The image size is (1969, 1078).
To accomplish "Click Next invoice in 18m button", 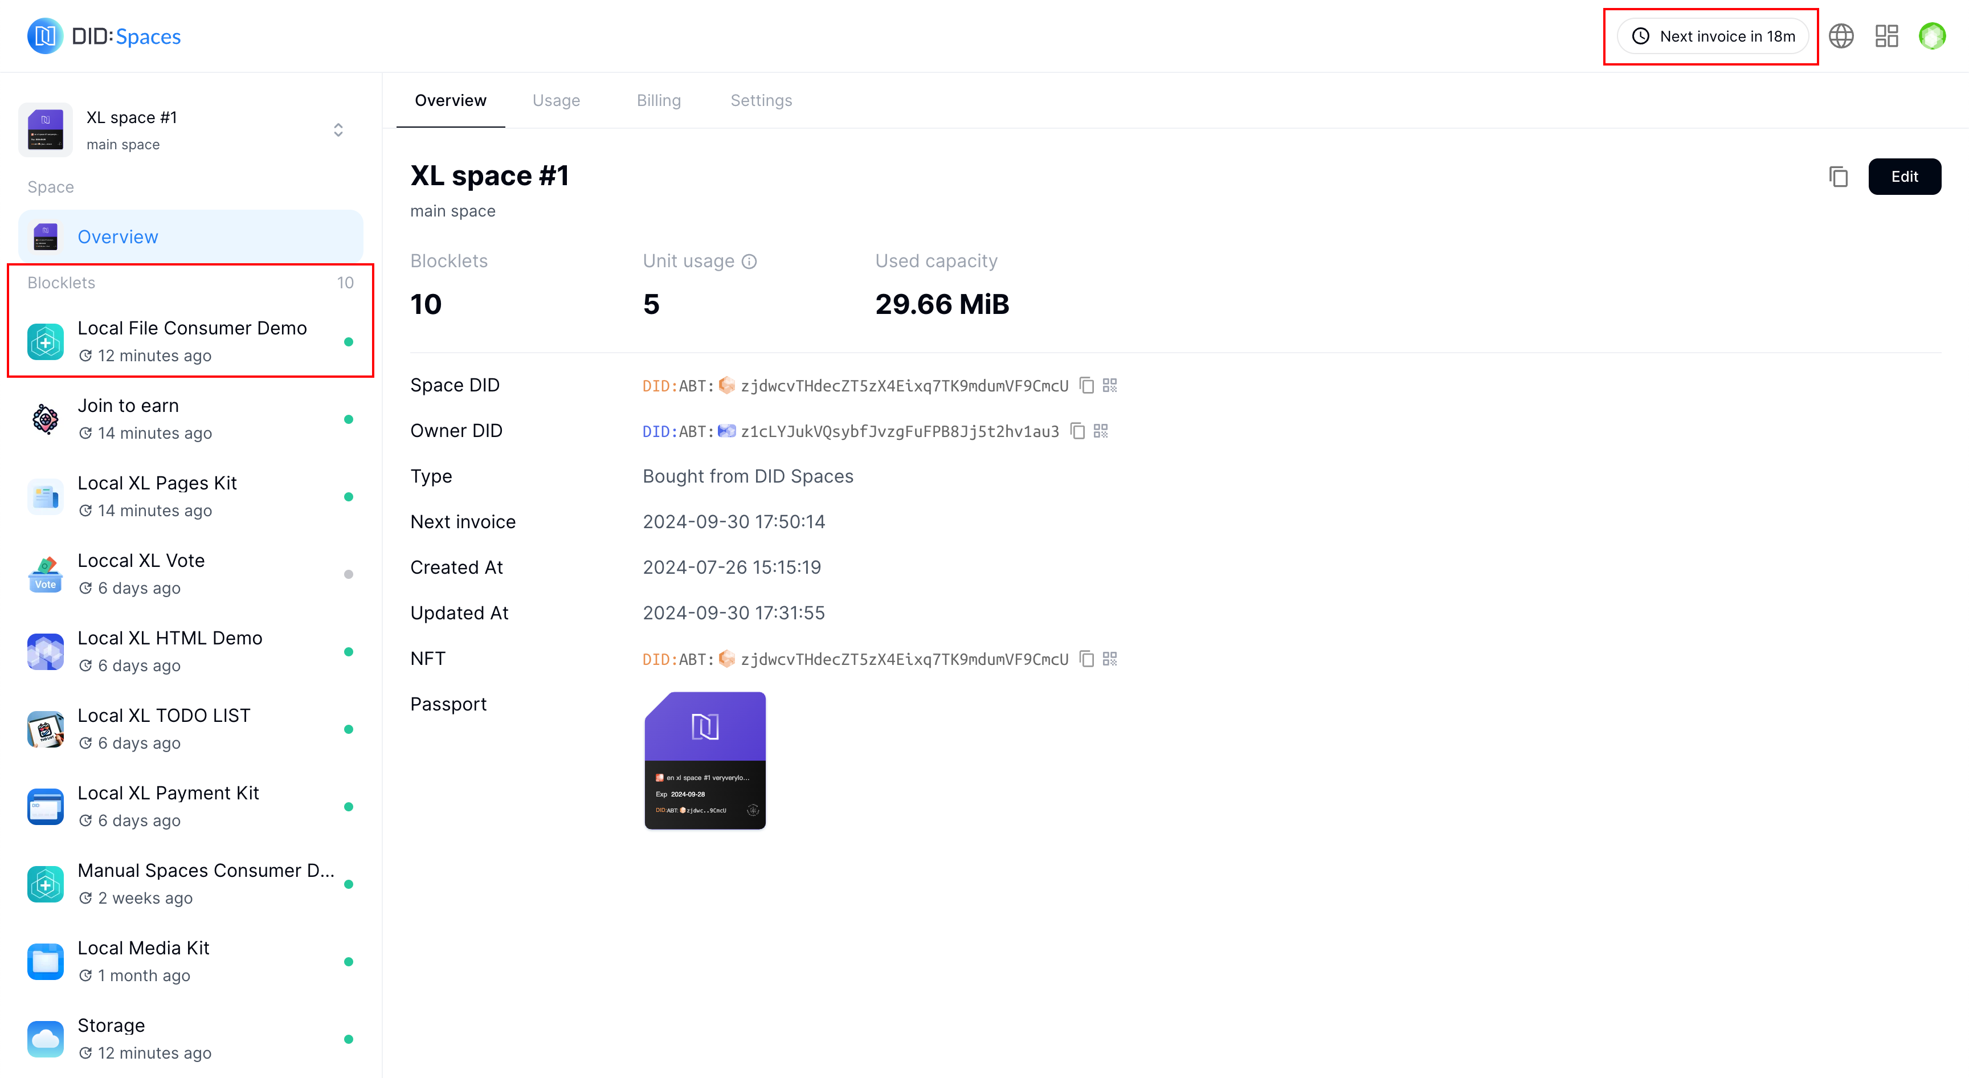I will tap(1712, 36).
